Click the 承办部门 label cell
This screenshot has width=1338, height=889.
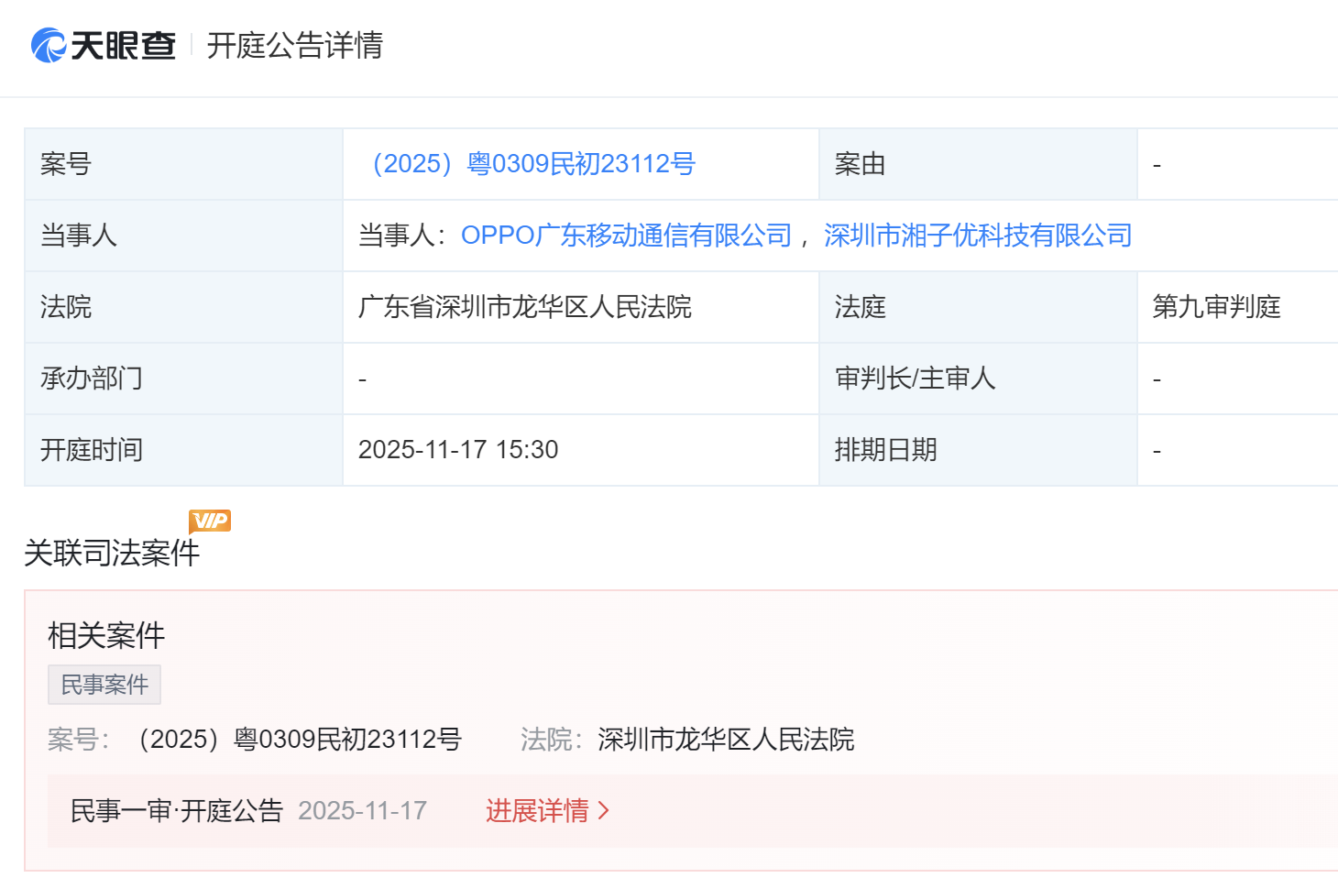(183, 379)
